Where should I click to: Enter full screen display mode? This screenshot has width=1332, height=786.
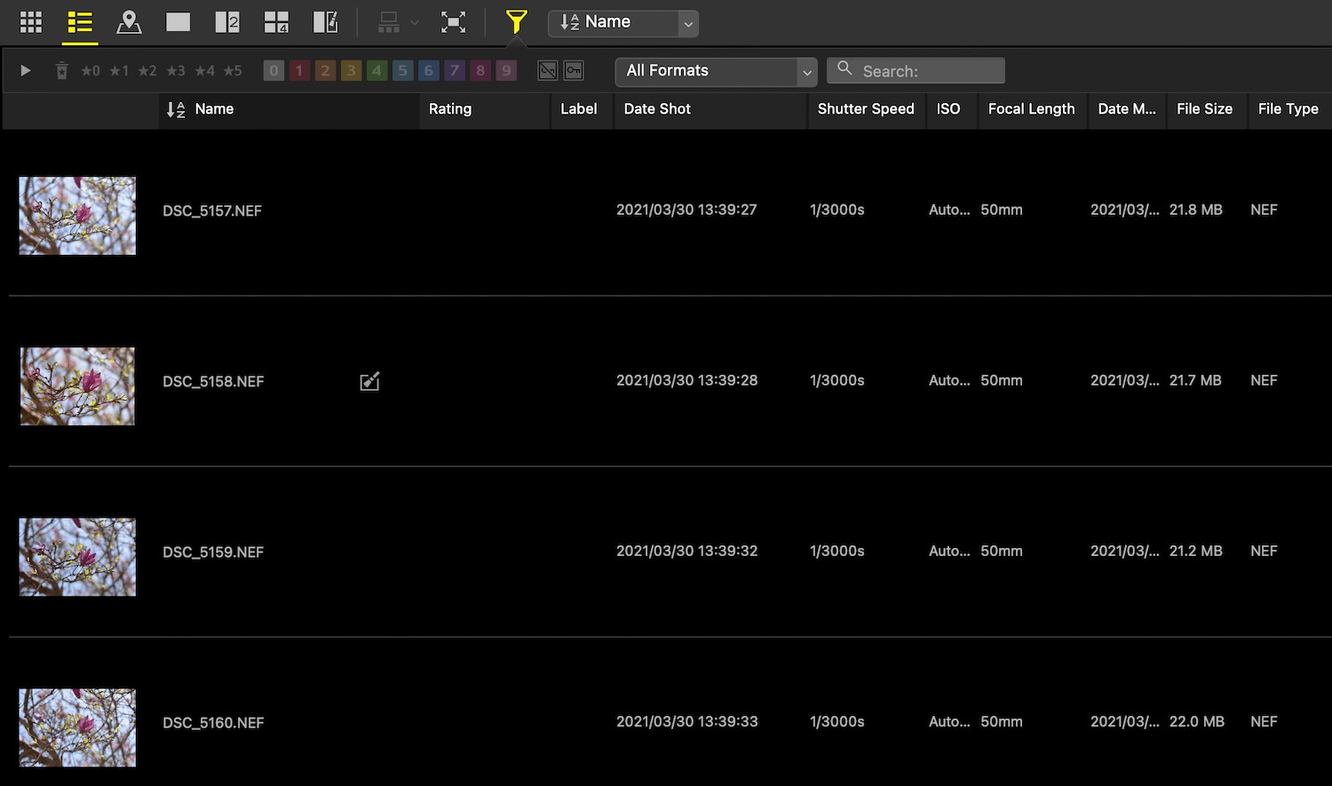[x=454, y=22]
